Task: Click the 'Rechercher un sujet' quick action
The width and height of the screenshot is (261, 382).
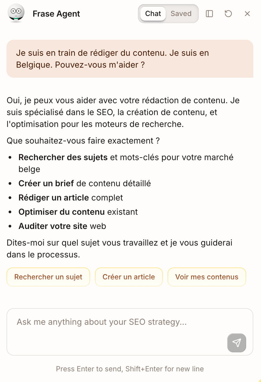Action: [x=48, y=277]
